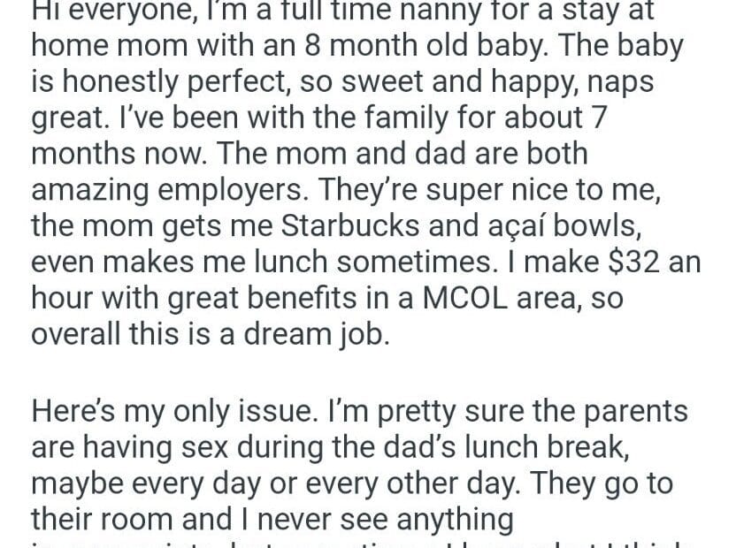Image resolution: width=736 pixels, height=548 pixels.
Task: Click the phrase "amazing employers"
Action: coord(168,189)
